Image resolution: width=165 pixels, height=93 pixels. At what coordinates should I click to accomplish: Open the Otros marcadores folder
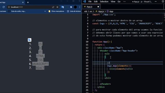[x=56, y=11]
